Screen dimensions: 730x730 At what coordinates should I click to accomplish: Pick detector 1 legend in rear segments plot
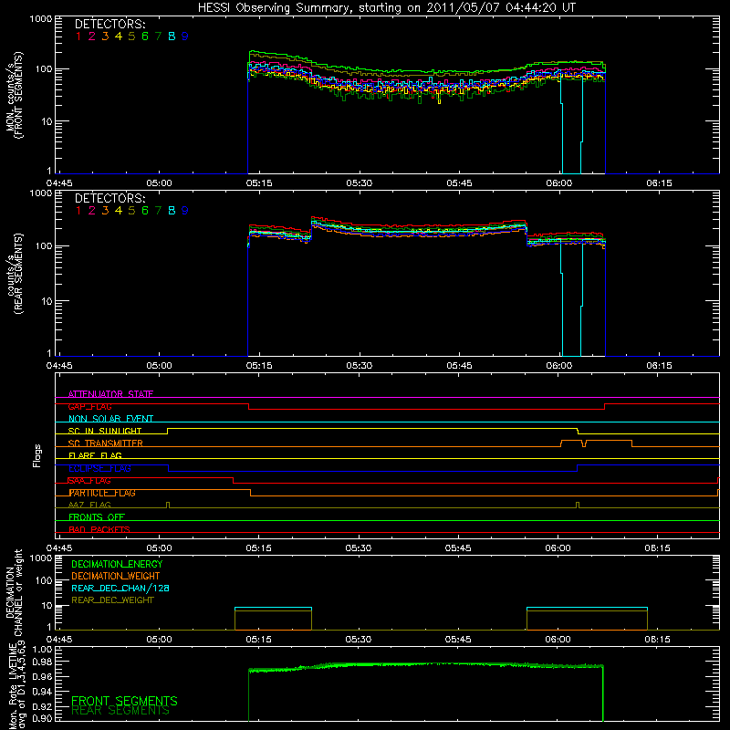tap(78, 211)
